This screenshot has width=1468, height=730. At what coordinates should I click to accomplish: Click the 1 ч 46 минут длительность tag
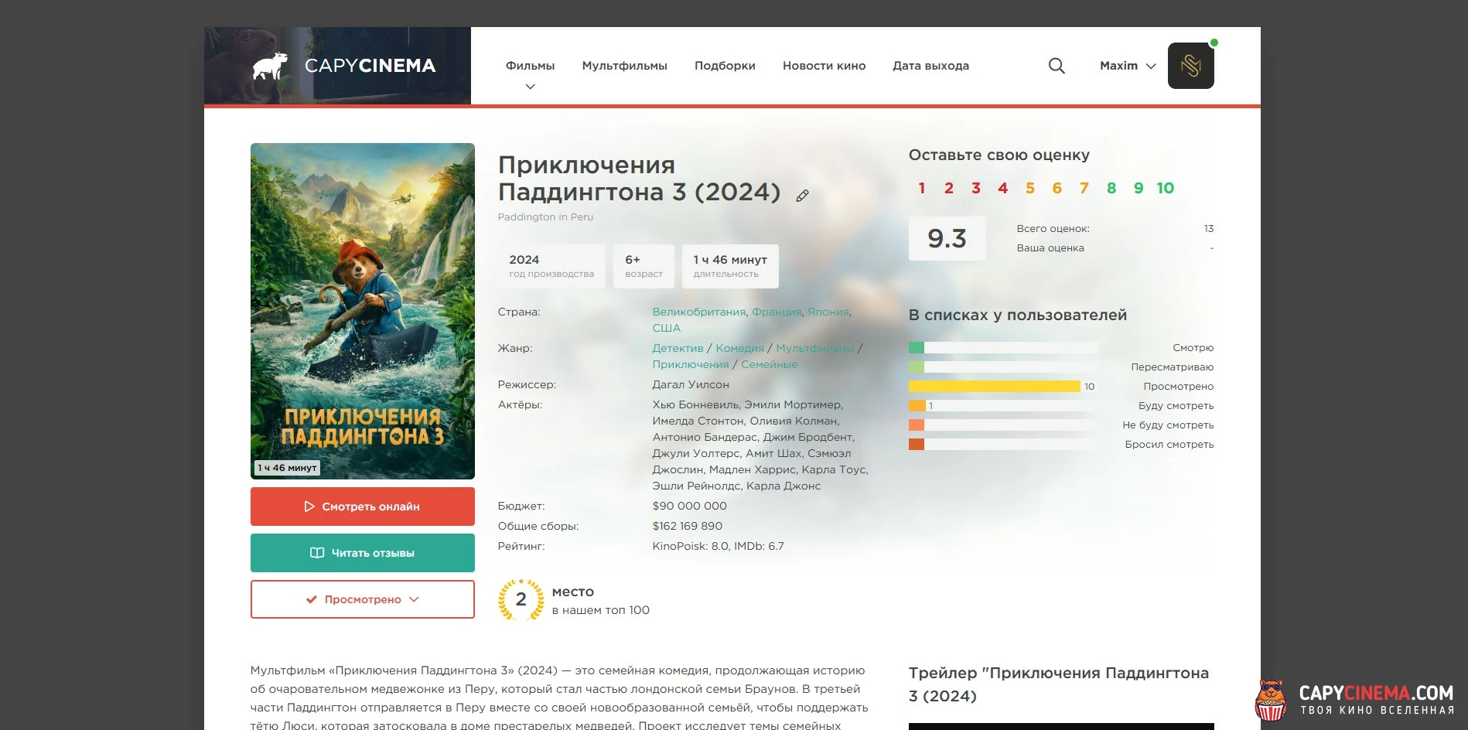[730, 266]
